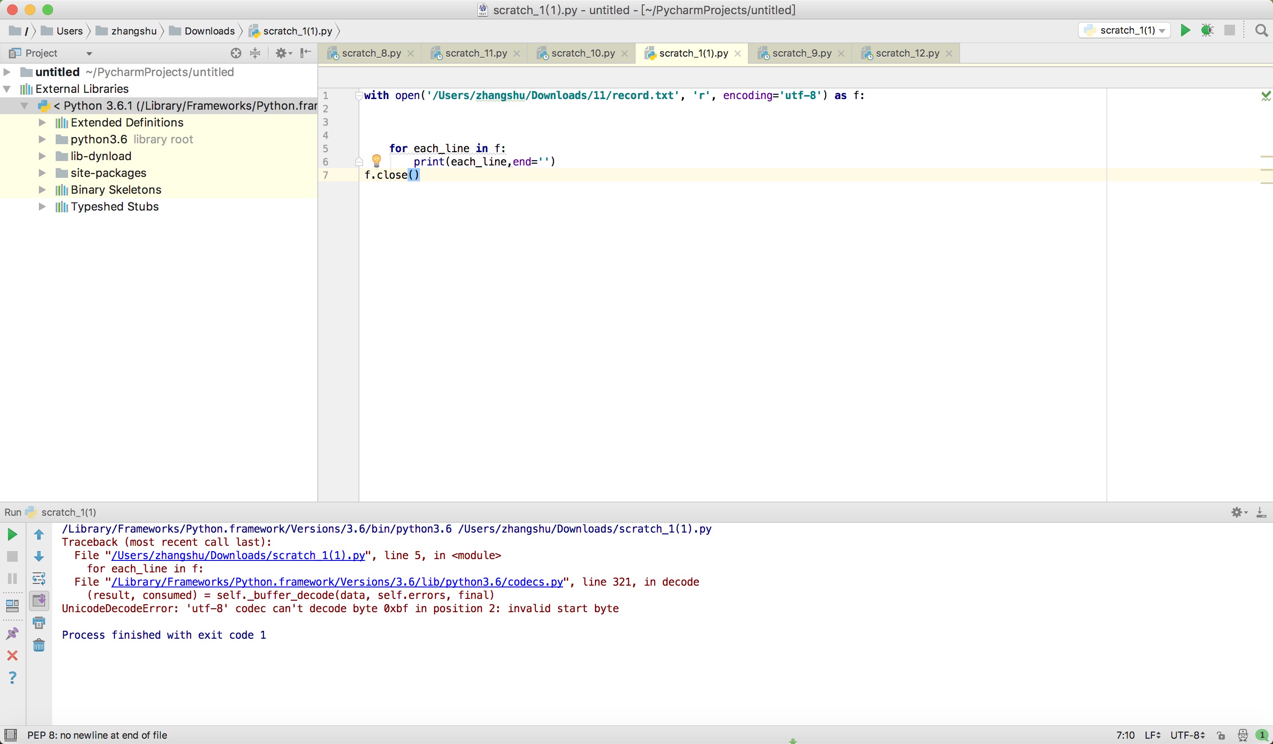Open help with the question mark icon
1273x744 pixels.
point(13,678)
